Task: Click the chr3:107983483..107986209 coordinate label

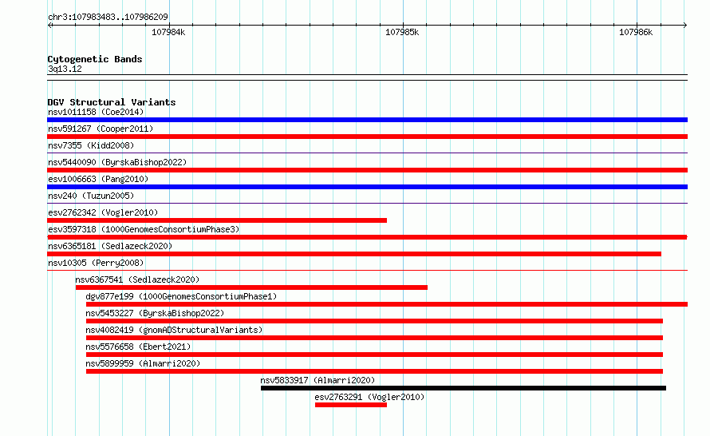Action: [108, 17]
